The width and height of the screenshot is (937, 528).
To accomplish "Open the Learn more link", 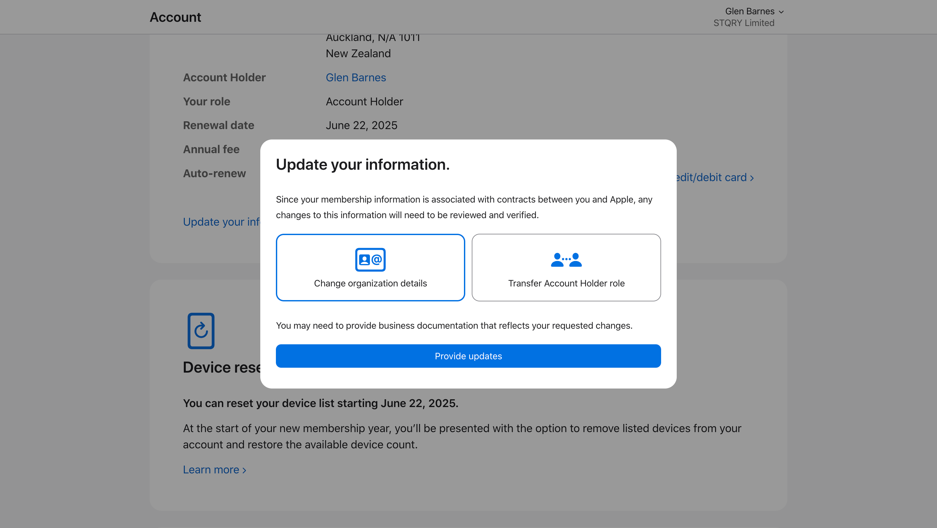I will pyautogui.click(x=211, y=469).
